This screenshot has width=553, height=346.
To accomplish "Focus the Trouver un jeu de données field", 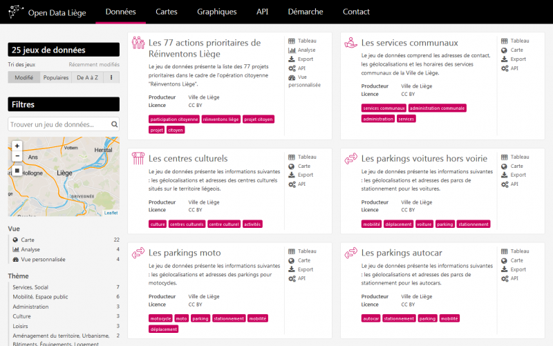I will coord(64,124).
